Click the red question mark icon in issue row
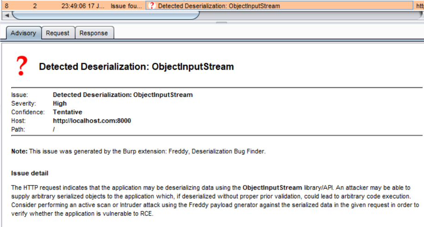The height and width of the screenshot is (227, 424). (152, 6)
